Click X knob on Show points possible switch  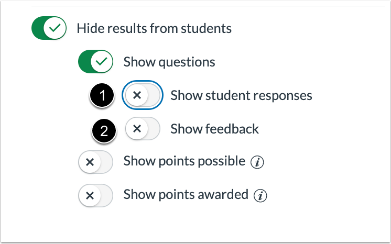(x=90, y=162)
